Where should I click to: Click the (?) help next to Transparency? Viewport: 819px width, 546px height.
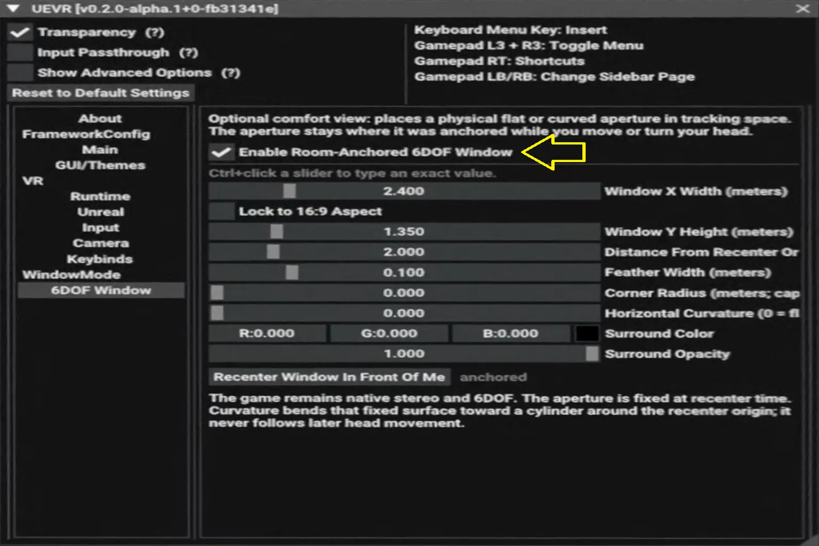[x=155, y=33]
